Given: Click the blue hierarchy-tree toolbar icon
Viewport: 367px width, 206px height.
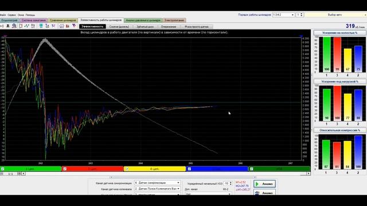Looking at the screenshot, I should coord(47,26).
